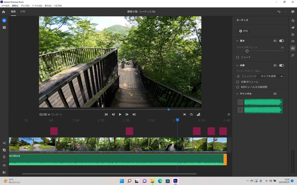The height and width of the screenshot is (185, 297).
Task: Open the Speed panel icon
Action: (x=293, y=41)
